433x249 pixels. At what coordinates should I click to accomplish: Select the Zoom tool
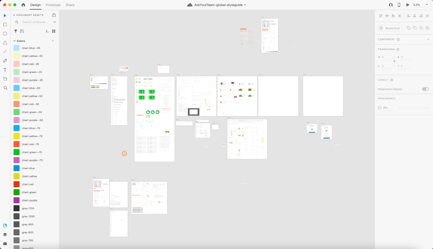pos(5,88)
